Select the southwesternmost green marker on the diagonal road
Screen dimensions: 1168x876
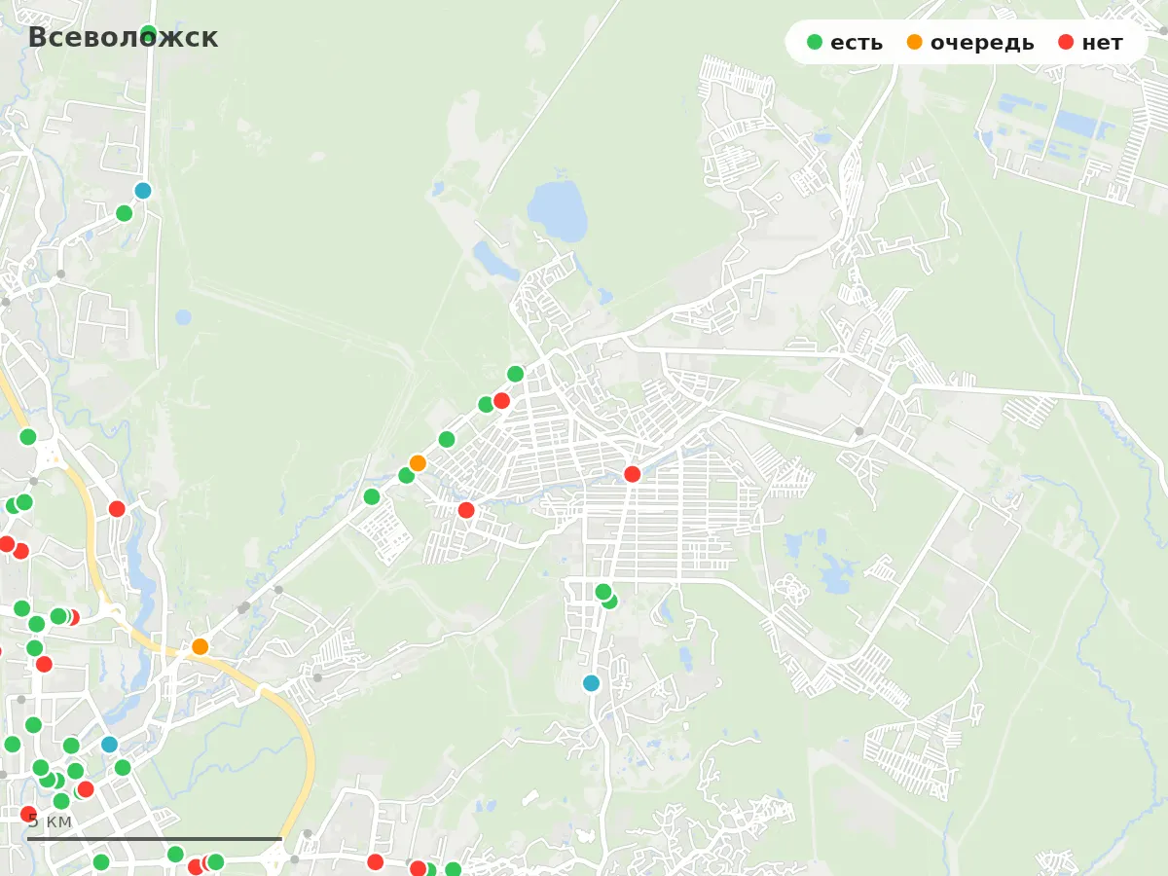pyautogui.click(x=372, y=497)
